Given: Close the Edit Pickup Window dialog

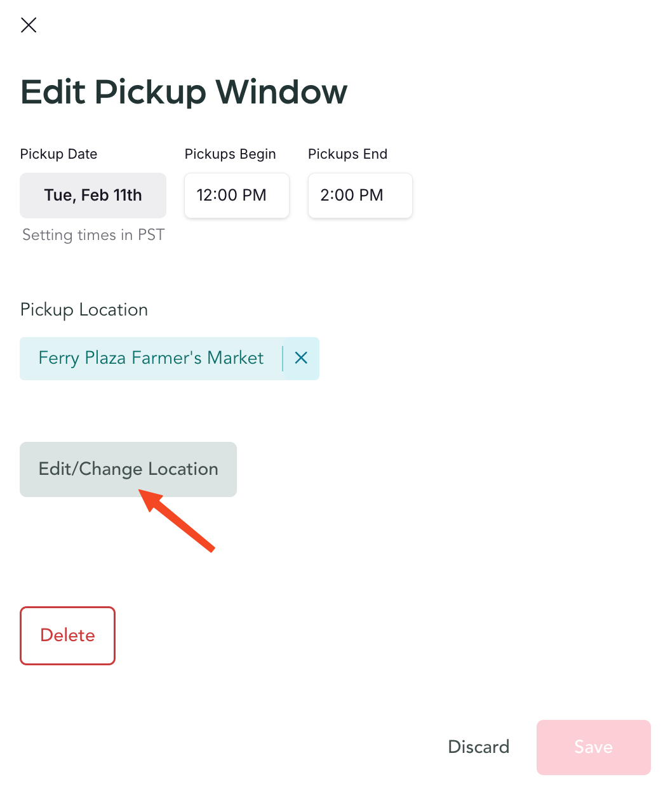Looking at the screenshot, I should (29, 25).
